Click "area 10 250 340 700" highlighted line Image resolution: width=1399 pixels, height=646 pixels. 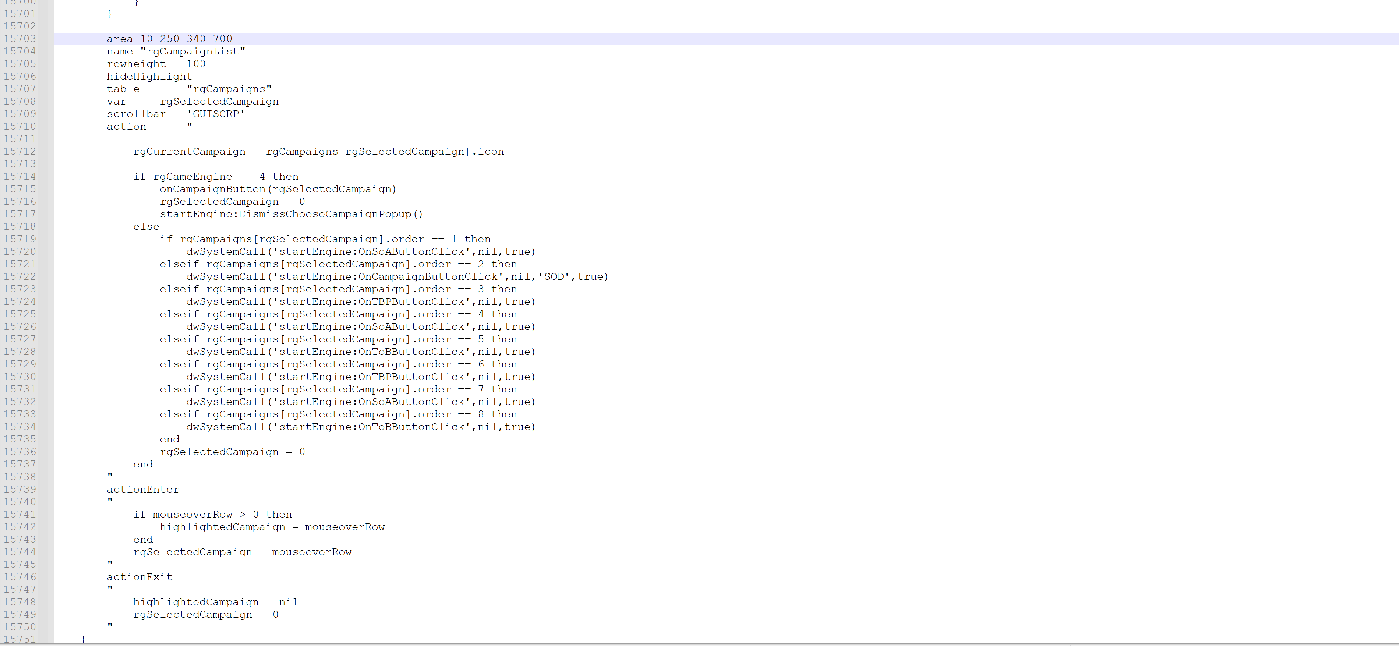(x=169, y=39)
